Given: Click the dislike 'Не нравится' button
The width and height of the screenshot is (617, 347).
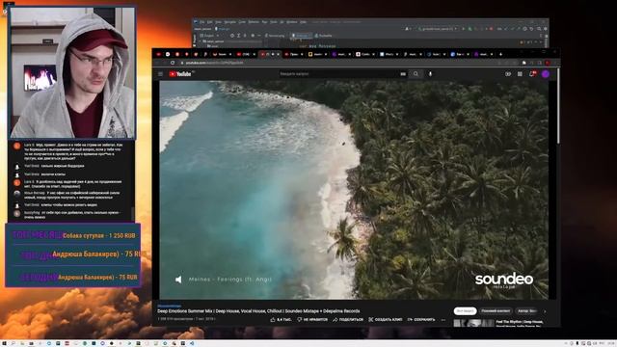Looking at the screenshot, I should [x=312, y=319].
